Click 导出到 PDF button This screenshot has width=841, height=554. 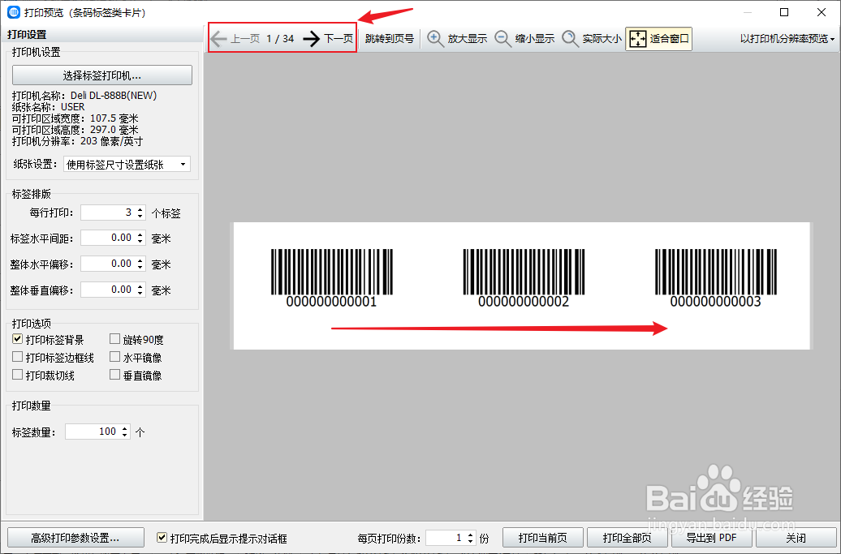[x=711, y=538]
